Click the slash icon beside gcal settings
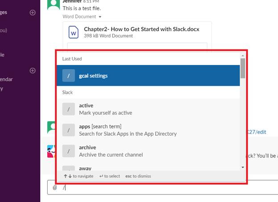 coord(69,76)
